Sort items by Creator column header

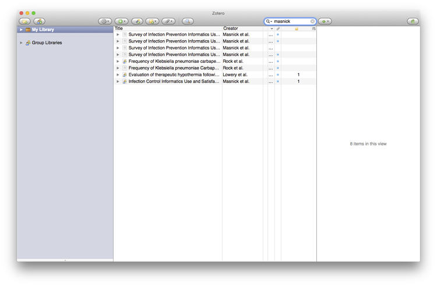[242, 29]
